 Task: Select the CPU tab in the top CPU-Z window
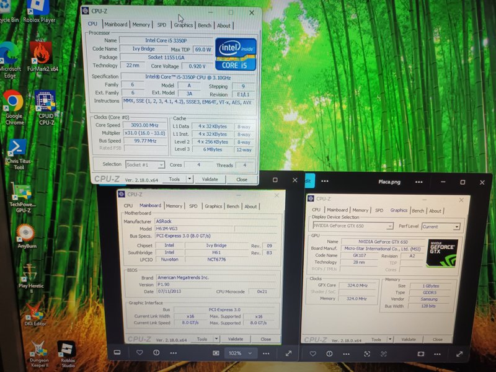pos(92,24)
